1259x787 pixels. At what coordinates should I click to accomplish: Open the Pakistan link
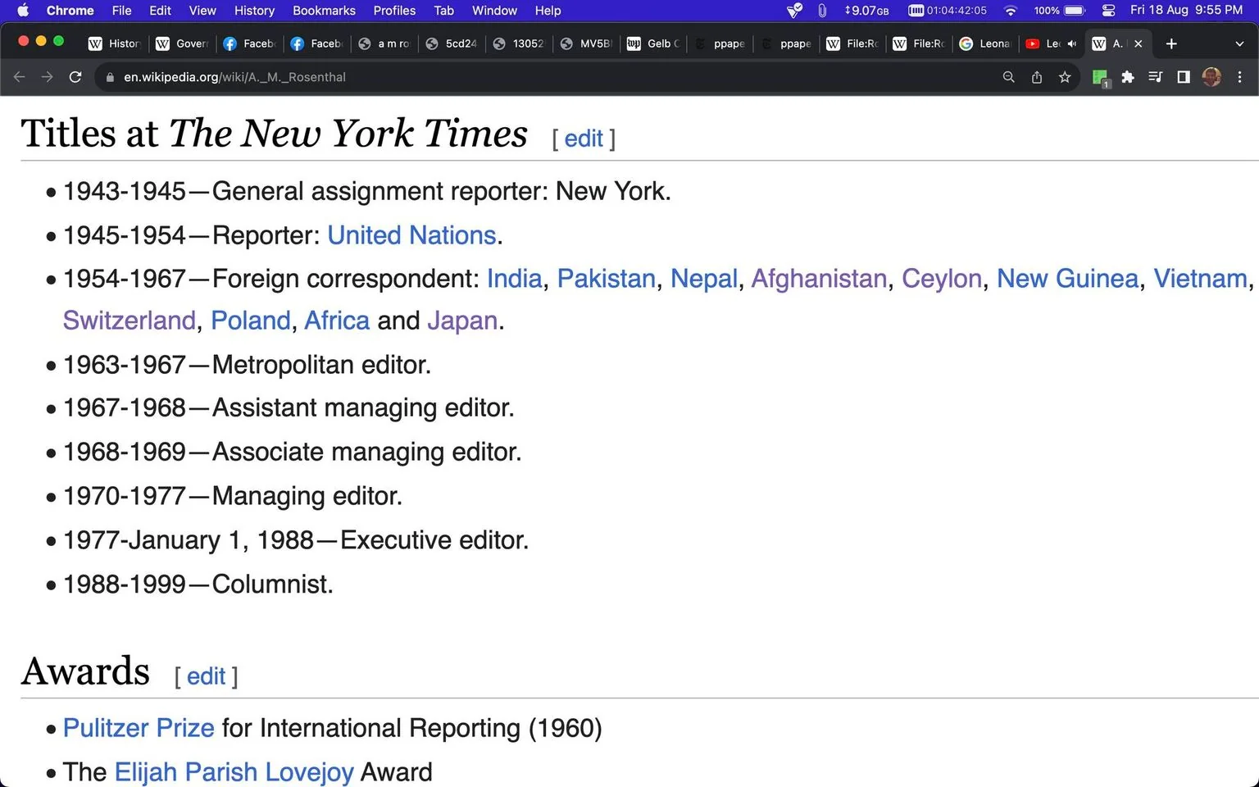[607, 279]
